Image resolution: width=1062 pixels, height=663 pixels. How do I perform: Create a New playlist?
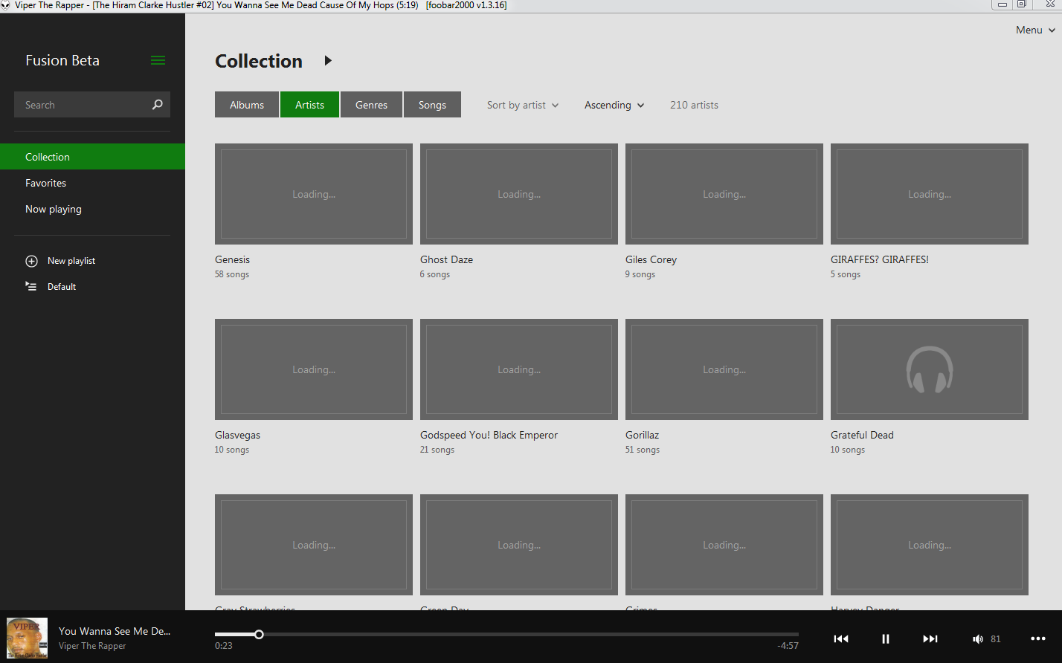71,261
